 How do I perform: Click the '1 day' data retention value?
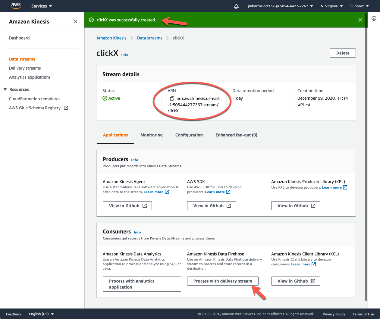point(238,98)
